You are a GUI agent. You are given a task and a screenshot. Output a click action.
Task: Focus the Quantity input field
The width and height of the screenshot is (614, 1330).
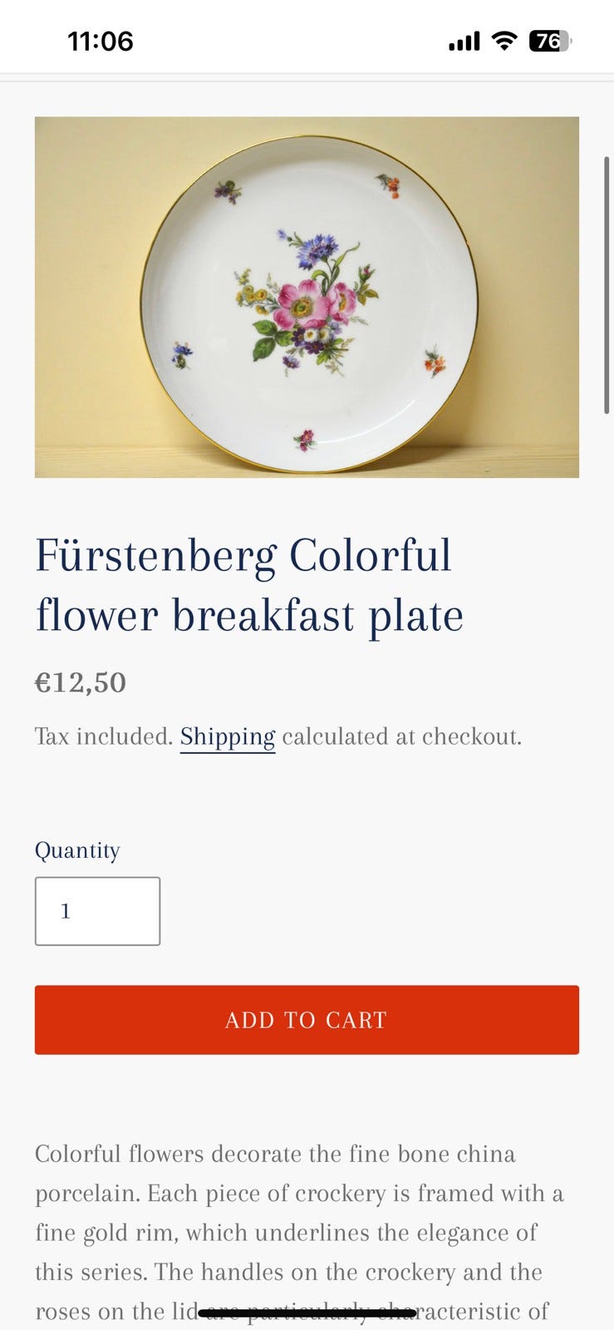coord(97,911)
